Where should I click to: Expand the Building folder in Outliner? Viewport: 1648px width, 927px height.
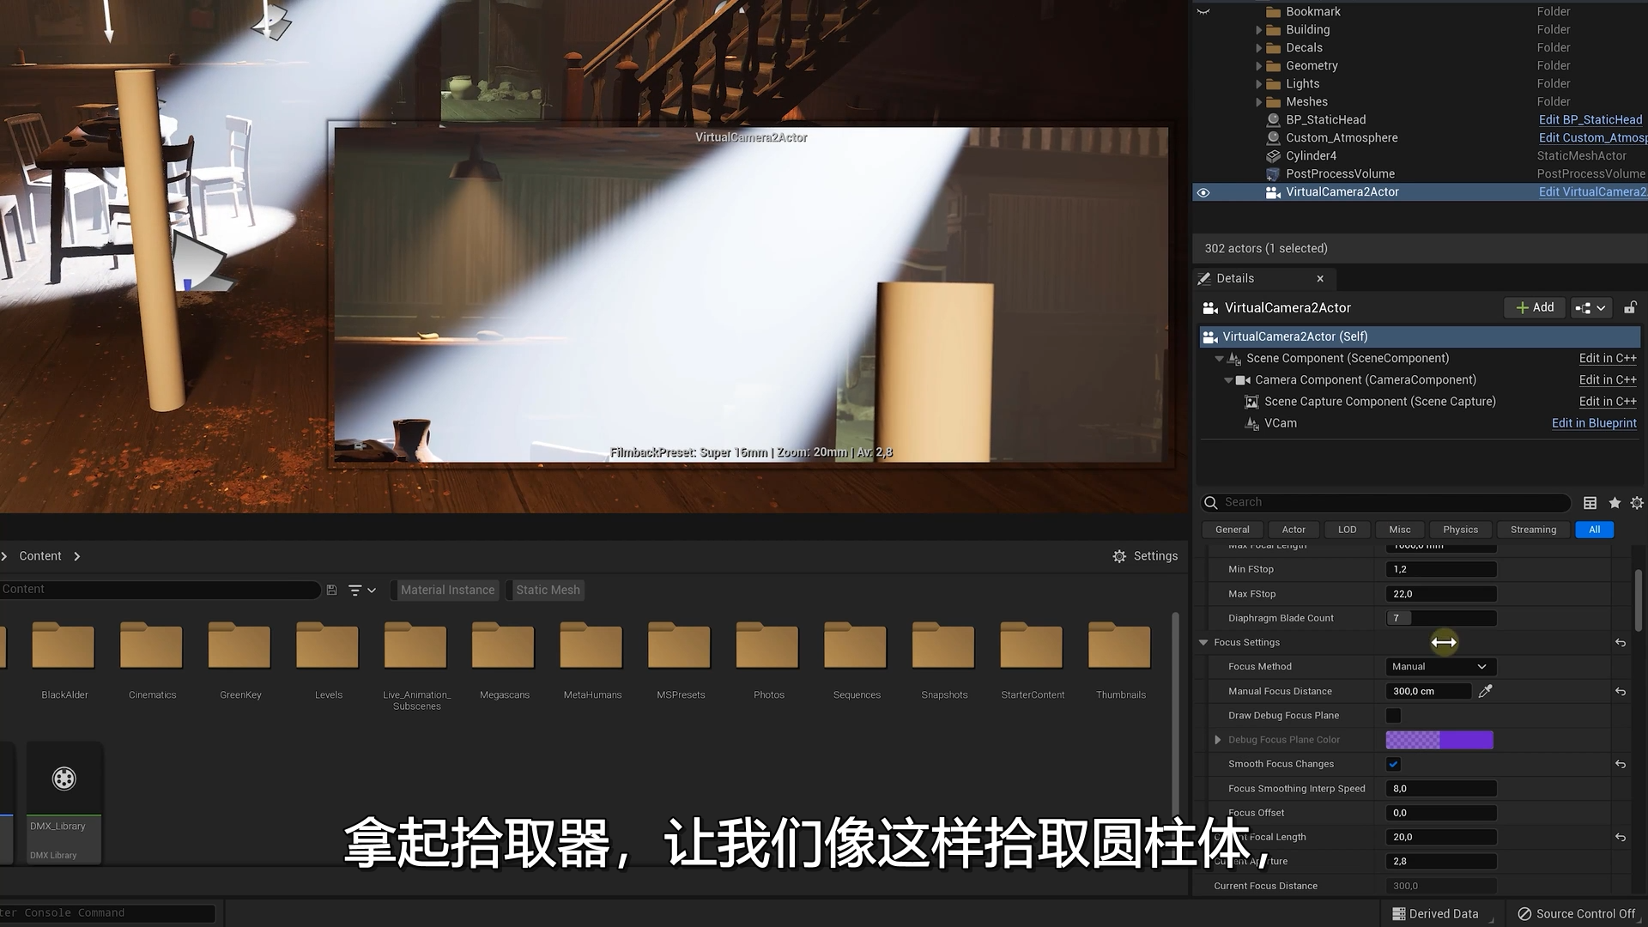coord(1259,30)
